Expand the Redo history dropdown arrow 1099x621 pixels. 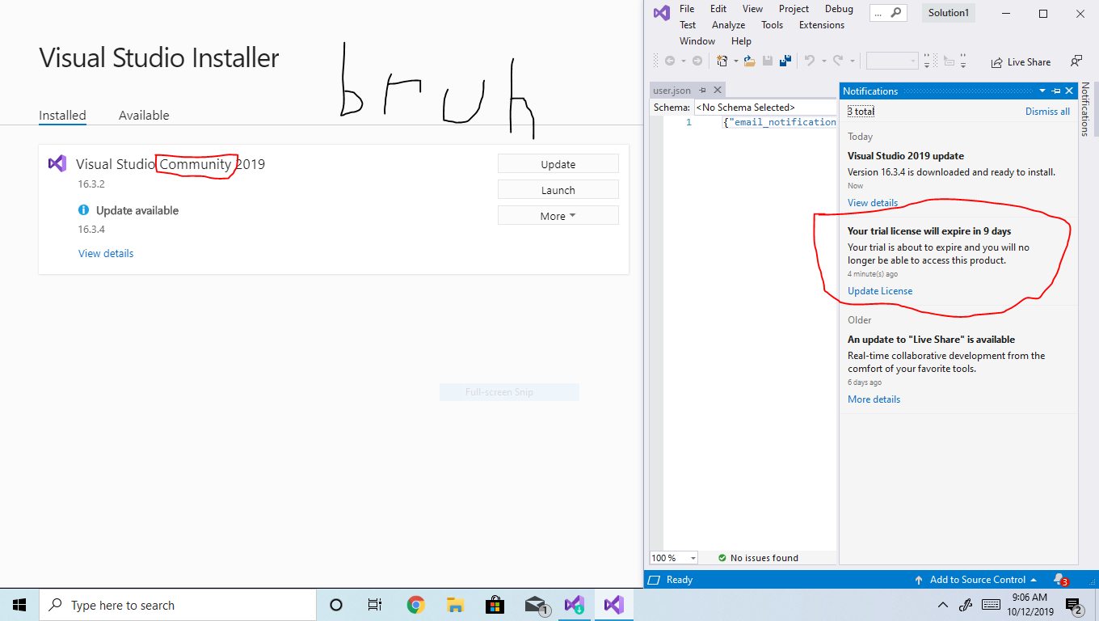(852, 61)
